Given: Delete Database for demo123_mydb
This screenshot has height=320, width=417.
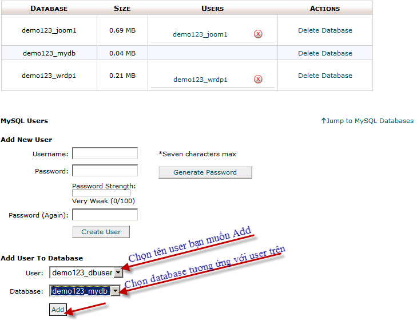Looking at the screenshot, I should (x=325, y=53).
